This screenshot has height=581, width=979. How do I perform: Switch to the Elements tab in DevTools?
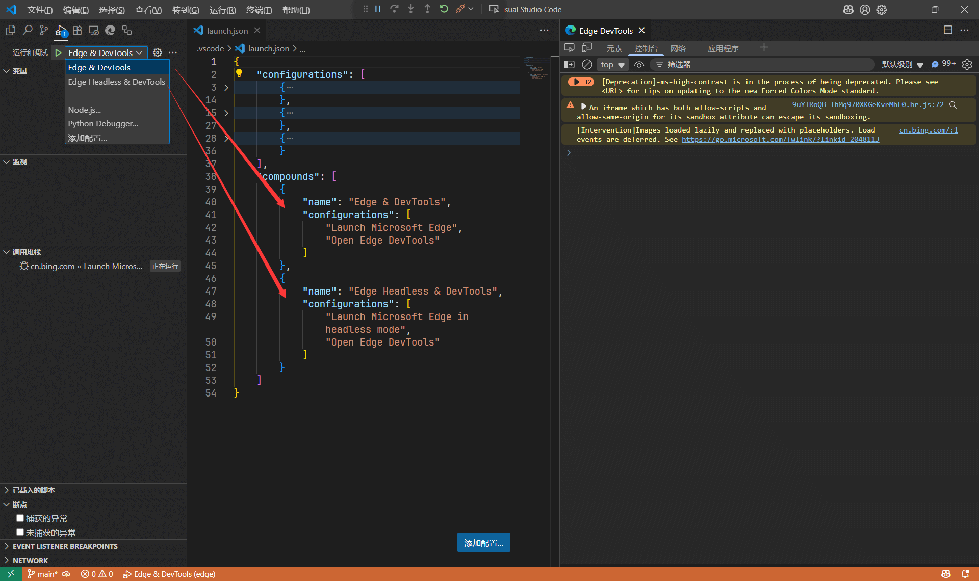[614, 48]
